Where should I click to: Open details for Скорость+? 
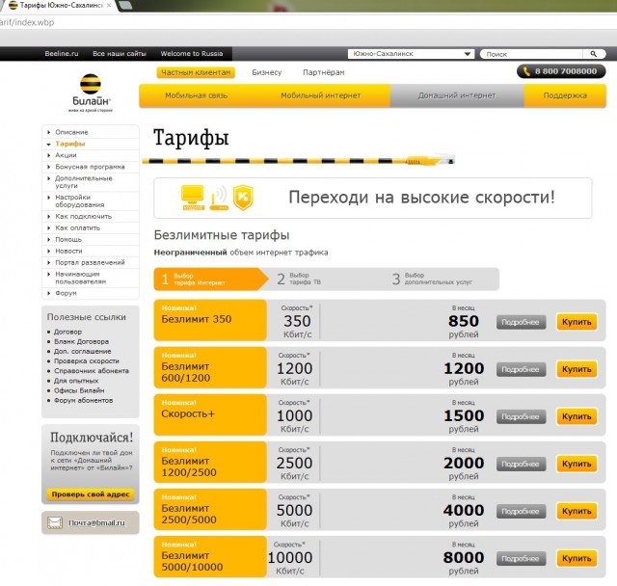(x=521, y=416)
